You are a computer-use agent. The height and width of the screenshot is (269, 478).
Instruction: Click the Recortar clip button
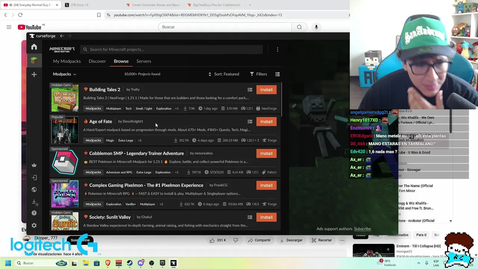click(322, 240)
